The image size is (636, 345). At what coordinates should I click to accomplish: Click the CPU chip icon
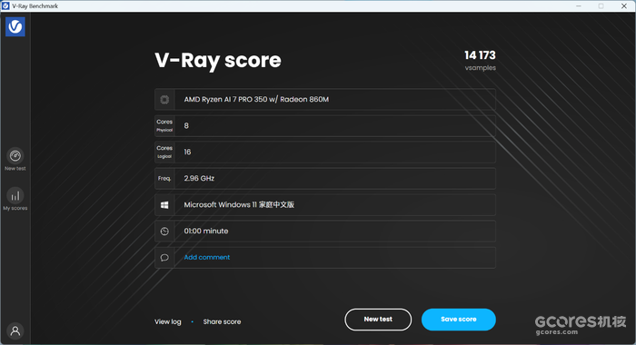click(164, 99)
